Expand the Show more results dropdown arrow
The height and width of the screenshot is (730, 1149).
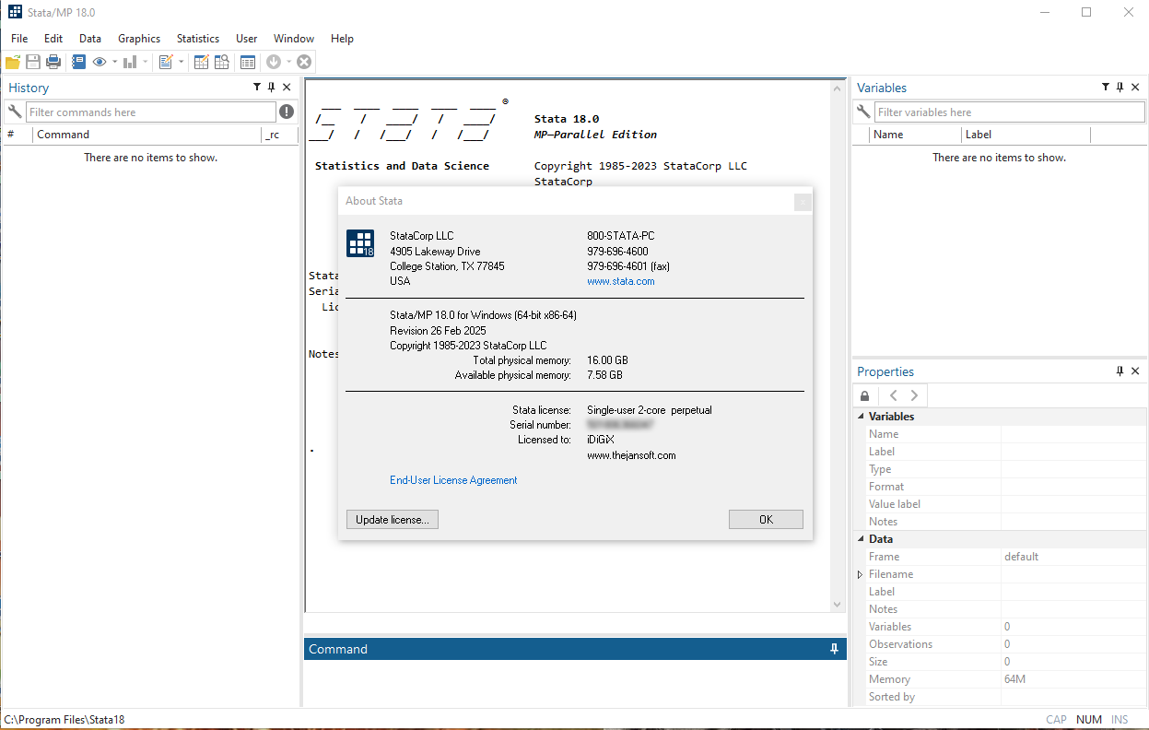288,62
